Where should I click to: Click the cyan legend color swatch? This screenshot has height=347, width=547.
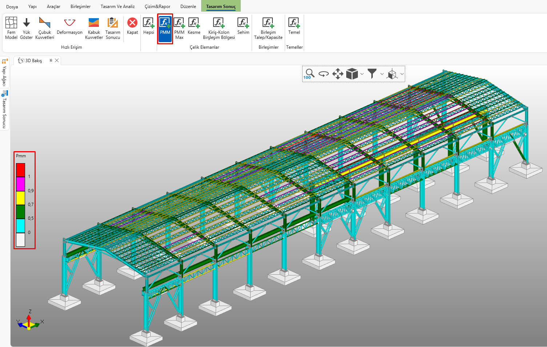click(x=20, y=226)
